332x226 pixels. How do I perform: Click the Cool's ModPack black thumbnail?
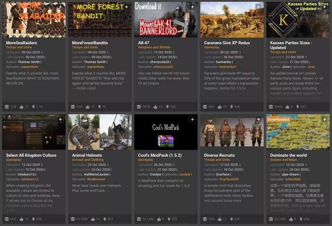tap(166, 132)
